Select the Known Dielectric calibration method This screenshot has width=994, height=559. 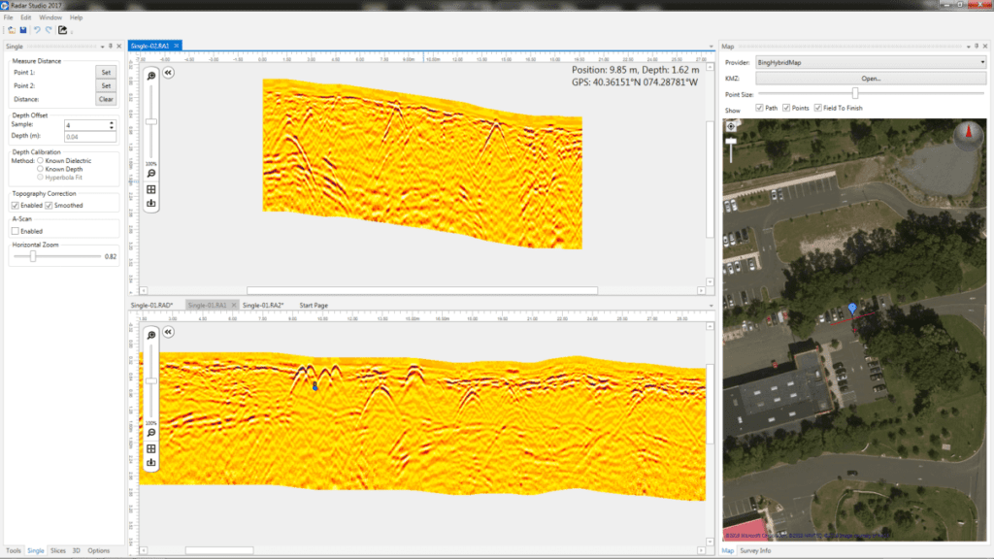pyautogui.click(x=40, y=161)
